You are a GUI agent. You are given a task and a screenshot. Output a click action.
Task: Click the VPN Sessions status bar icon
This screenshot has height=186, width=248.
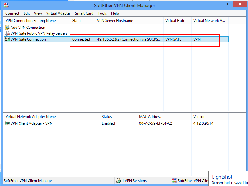coord(118,180)
